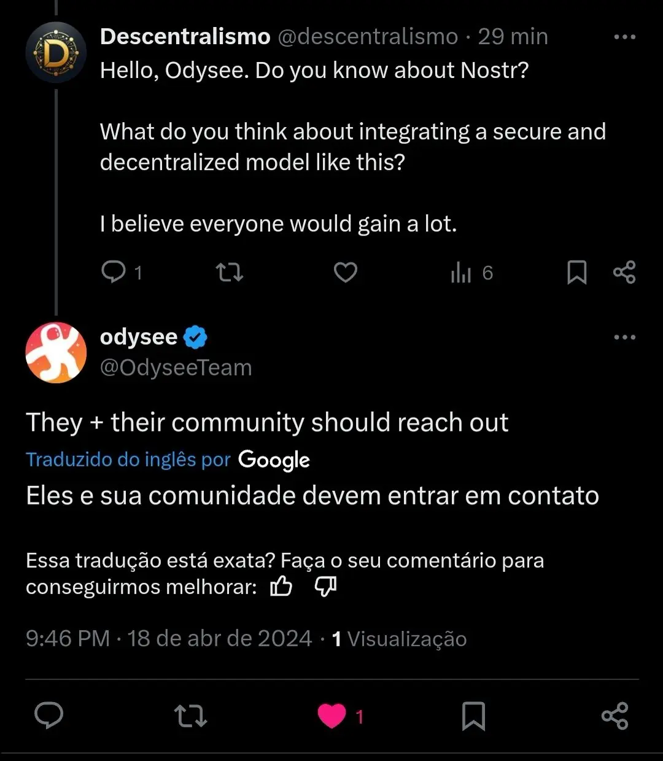Unlike the odysee tweet via pink heart
Image resolution: width=663 pixels, height=761 pixels.
[x=332, y=716]
